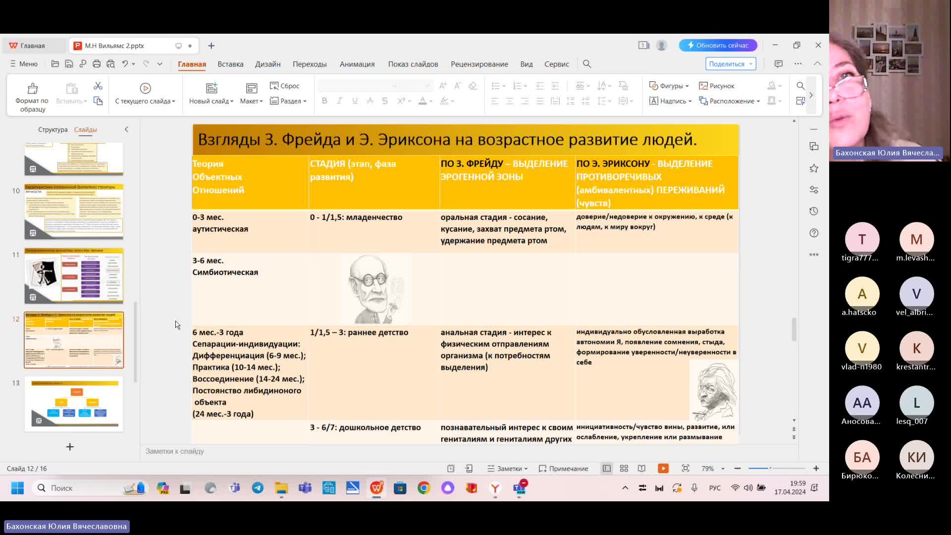Image resolution: width=951 pixels, height=535 pixels.
Task: Click the open folder icon
Action: 55,64
